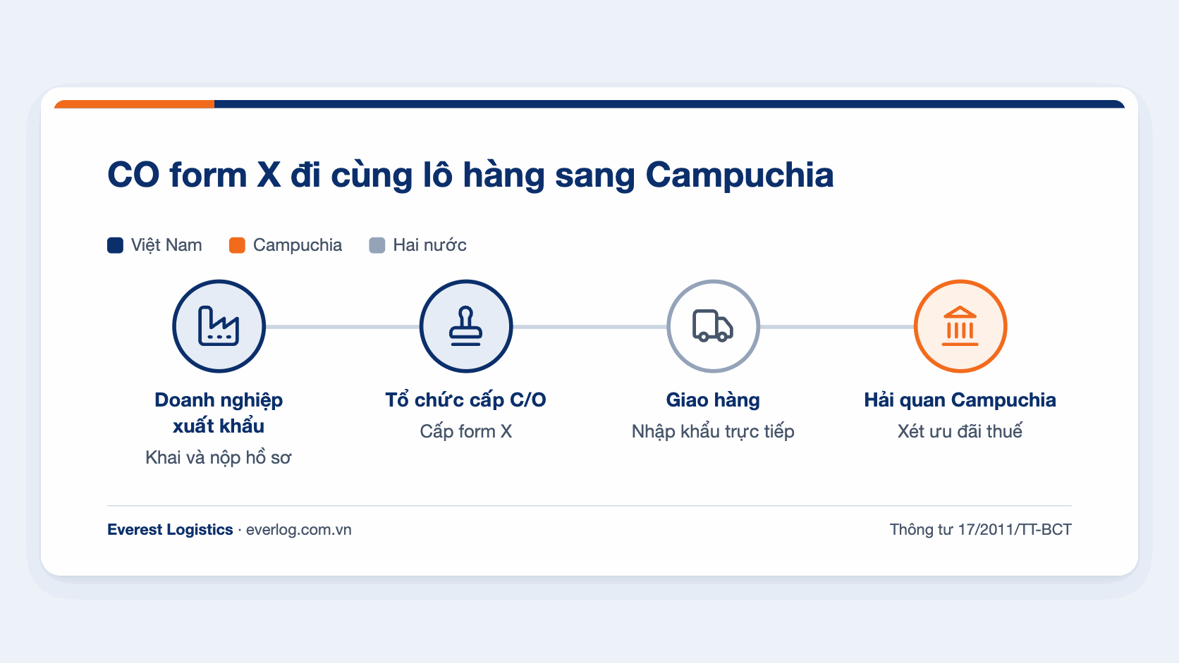Click the stamp icon above Tổ chức cấp C/O
Viewport: 1179px width, 663px height.
[x=466, y=326]
